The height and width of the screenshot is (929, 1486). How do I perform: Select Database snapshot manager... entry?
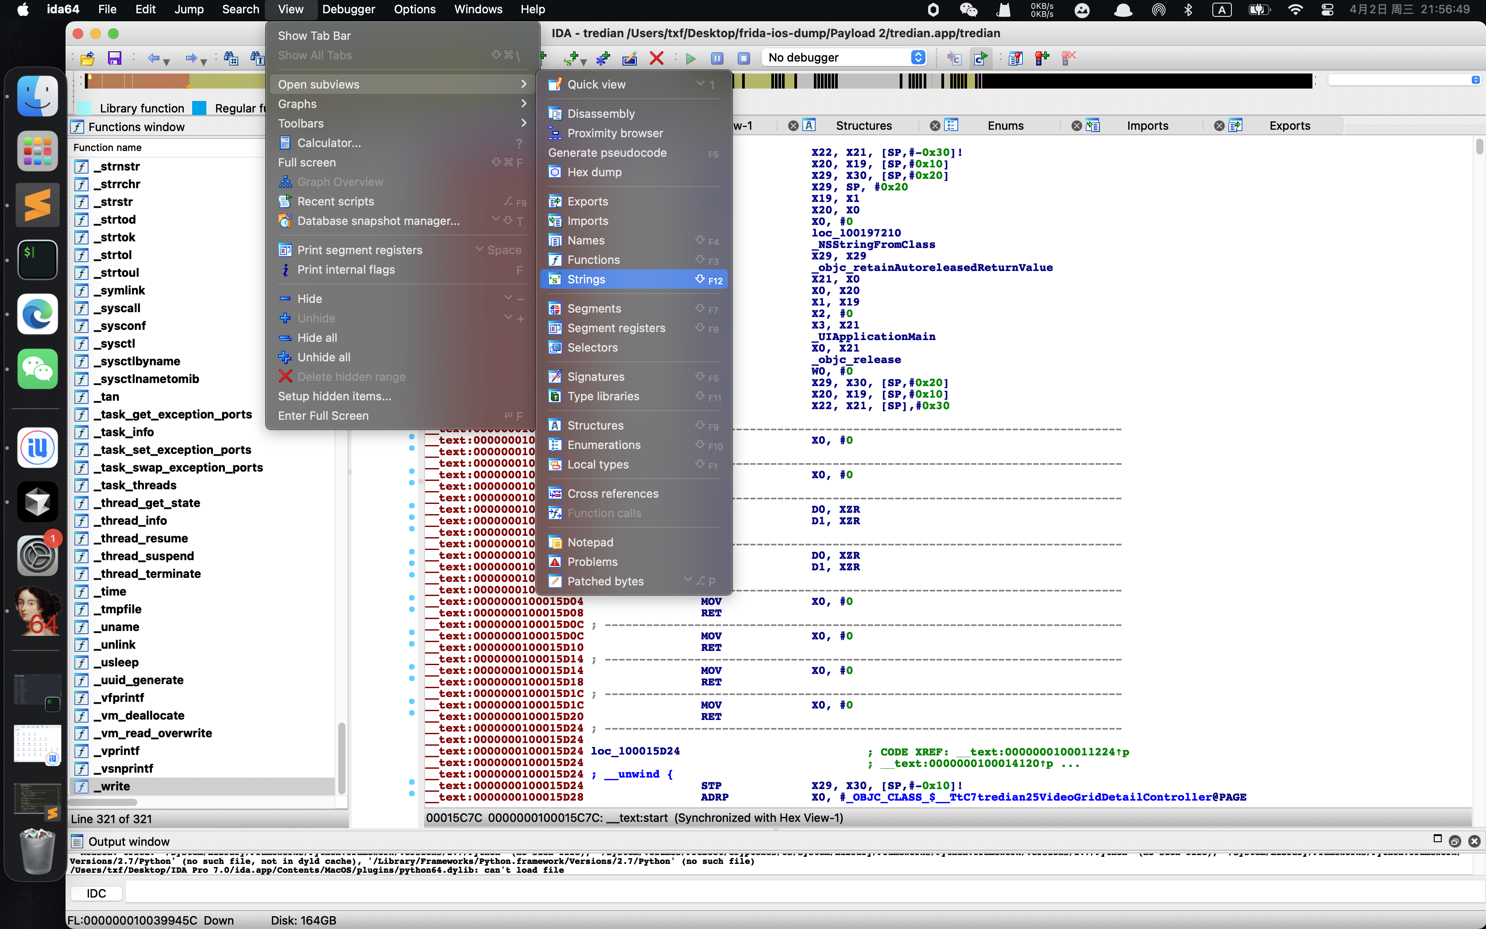pyautogui.click(x=402, y=221)
